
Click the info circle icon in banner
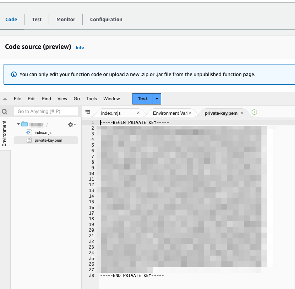[14, 74]
